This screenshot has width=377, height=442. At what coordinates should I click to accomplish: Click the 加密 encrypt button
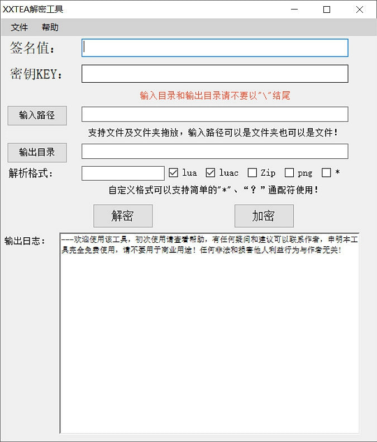(264, 216)
